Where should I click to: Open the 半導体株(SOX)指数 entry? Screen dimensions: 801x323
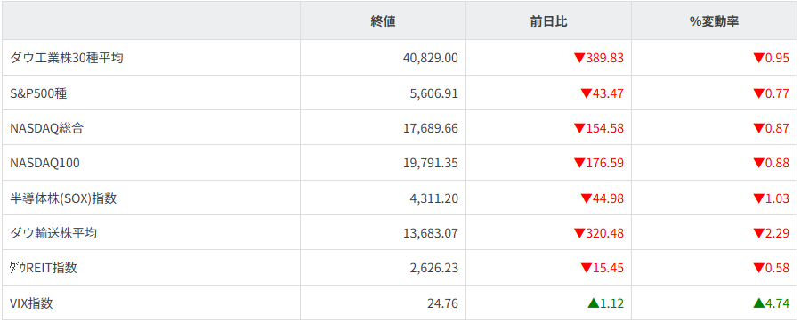point(63,198)
